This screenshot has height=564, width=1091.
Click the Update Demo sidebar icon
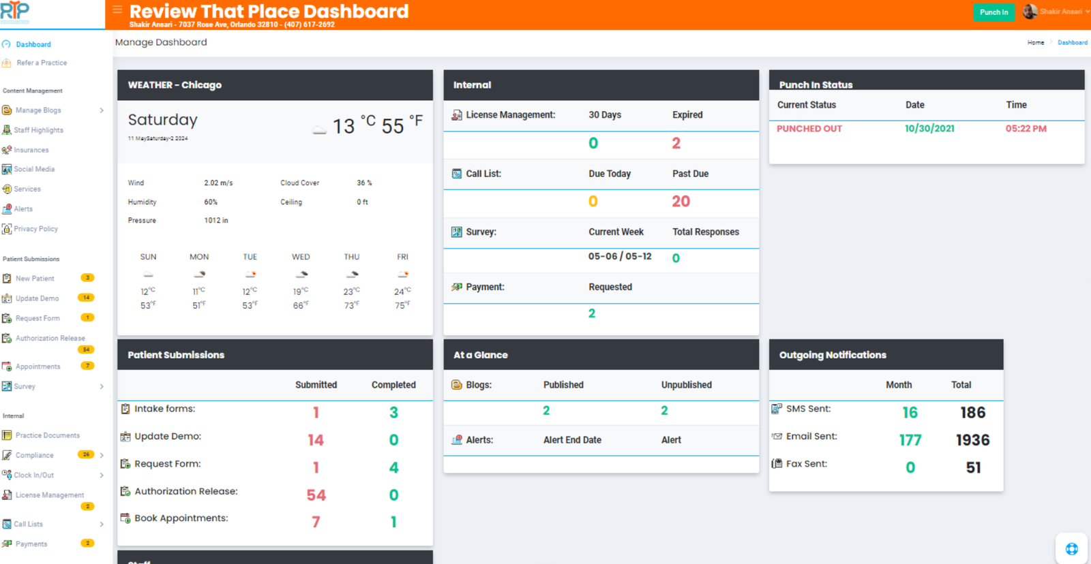coord(7,298)
